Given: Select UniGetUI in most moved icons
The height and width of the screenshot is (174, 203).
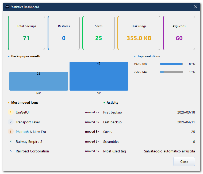Looking at the screenshot, I should click(x=23, y=112).
